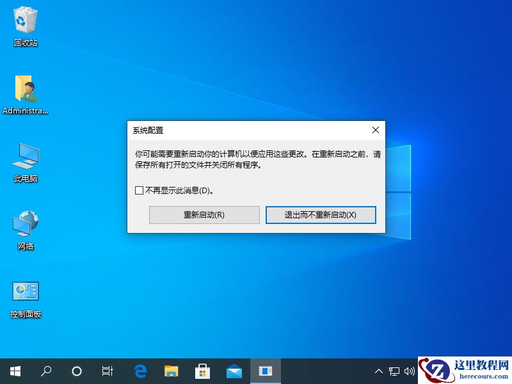The height and width of the screenshot is (384, 512).
Task: Open the Start menu
Action: click(x=15, y=371)
